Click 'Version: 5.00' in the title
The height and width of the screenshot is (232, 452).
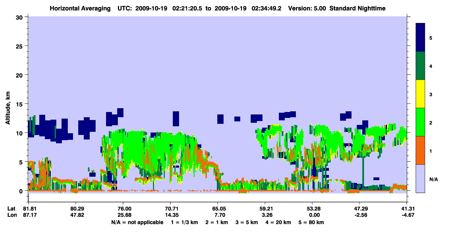(x=307, y=8)
